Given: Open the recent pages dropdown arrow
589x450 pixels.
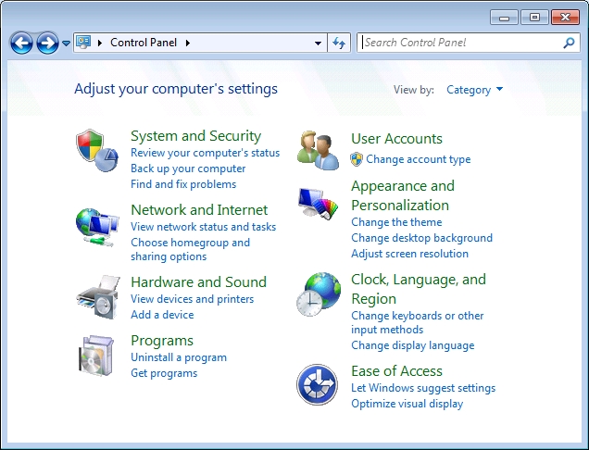Looking at the screenshot, I should [x=66, y=44].
